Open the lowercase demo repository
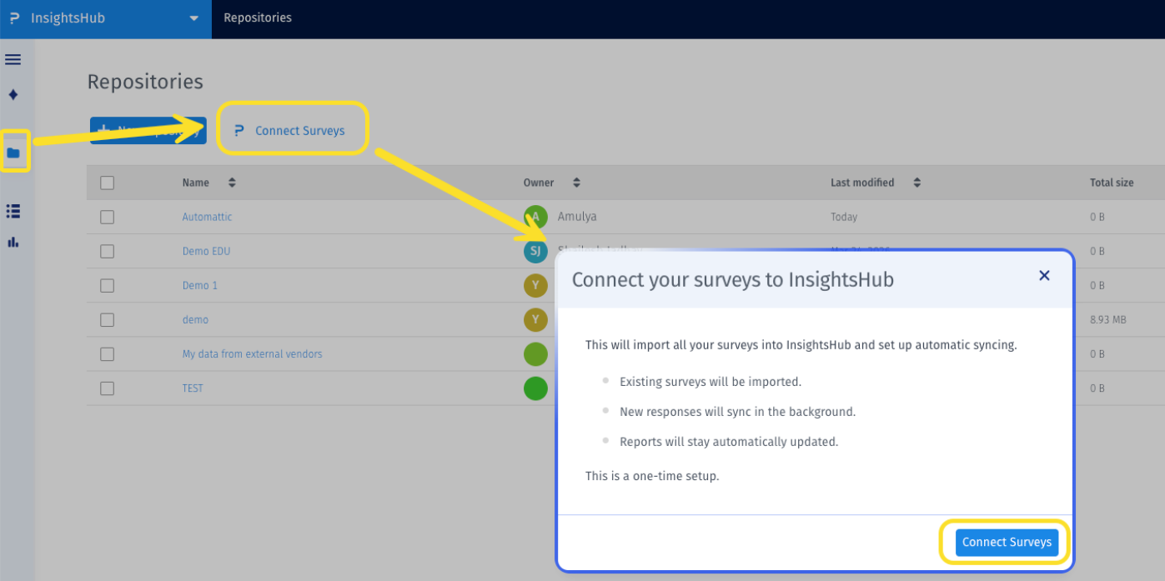1165x581 pixels. pos(195,319)
